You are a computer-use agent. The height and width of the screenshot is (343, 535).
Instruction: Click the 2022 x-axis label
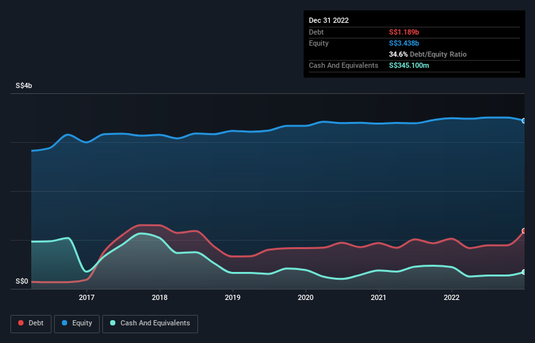coord(452,297)
